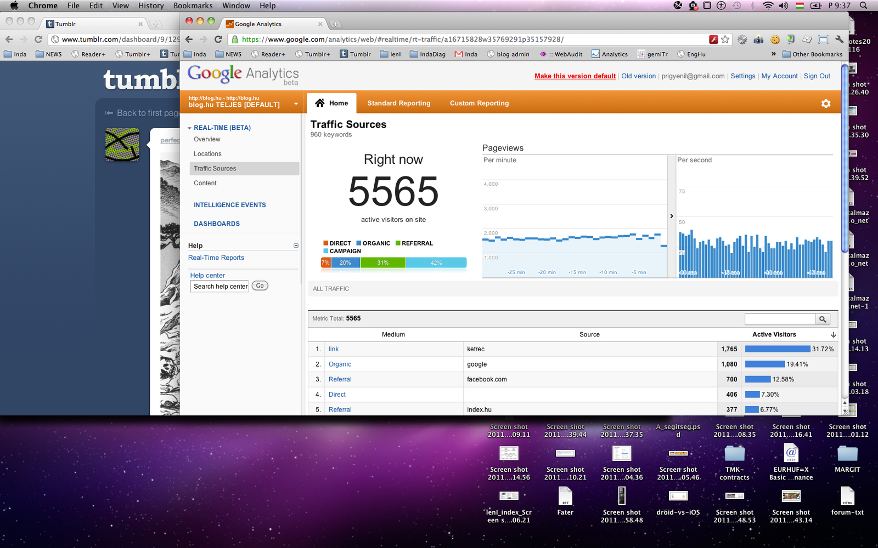Switch to Custom Reporting tab
Screen dimensions: 878x548
pyautogui.click(x=479, y=103)
